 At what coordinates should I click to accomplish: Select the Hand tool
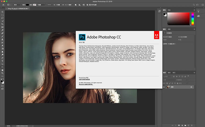coord(3,70)
